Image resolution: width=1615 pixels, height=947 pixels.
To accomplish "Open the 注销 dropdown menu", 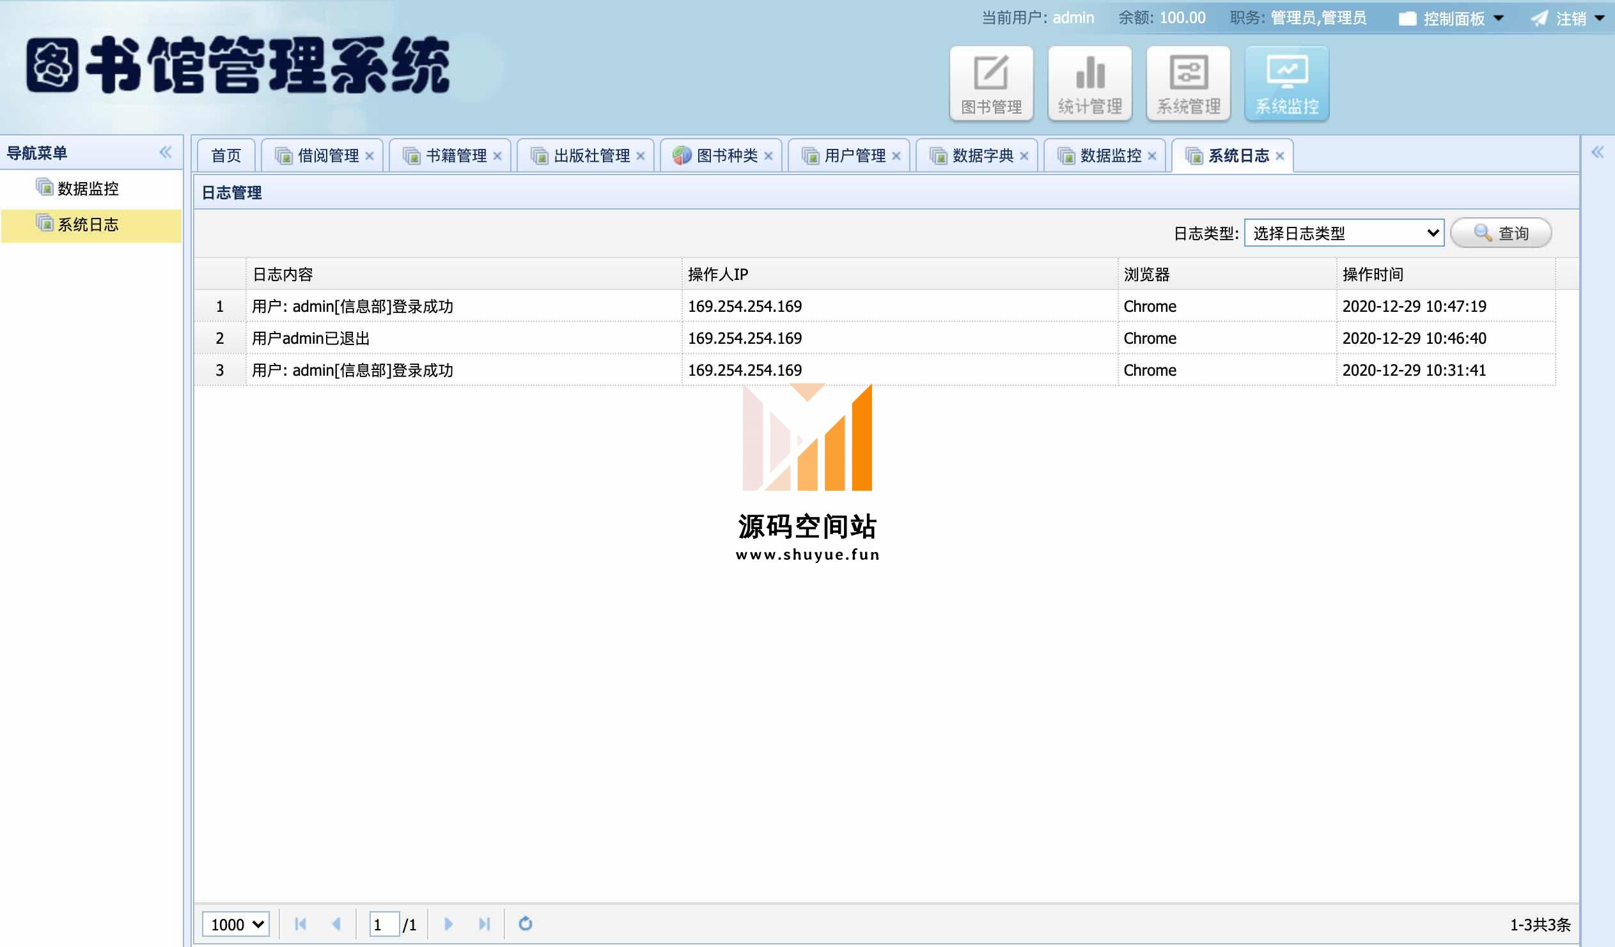I will (1568, 19).
